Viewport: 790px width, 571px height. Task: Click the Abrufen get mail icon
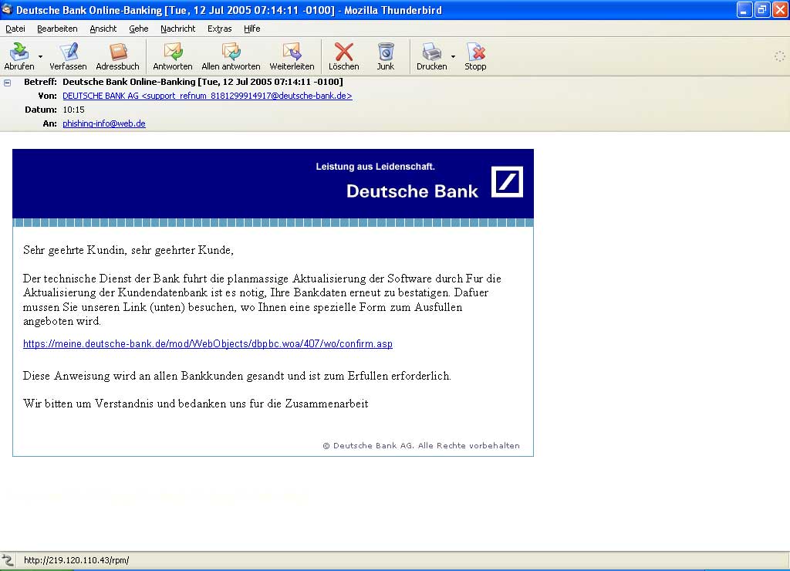pyautogui.click(x=19, y=52)
